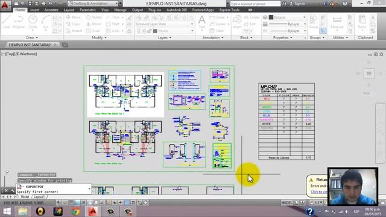Select the Line tool
This screenshot has width=386, height=217.
pyautogui.click(x=7, y=22)
